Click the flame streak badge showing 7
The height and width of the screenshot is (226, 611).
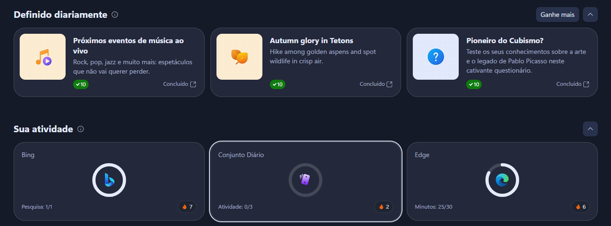click(x=187, y=207)
